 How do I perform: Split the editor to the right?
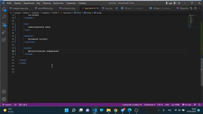point(195,8)
